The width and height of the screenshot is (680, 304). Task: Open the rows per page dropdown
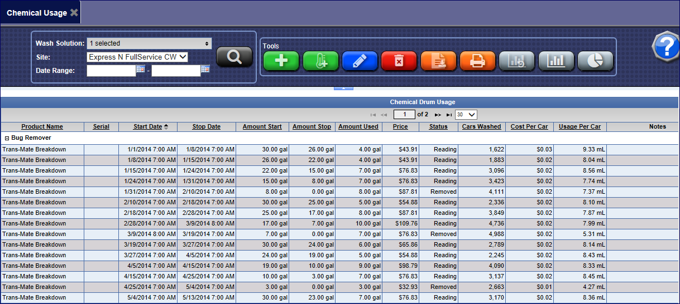coord(466,115)
